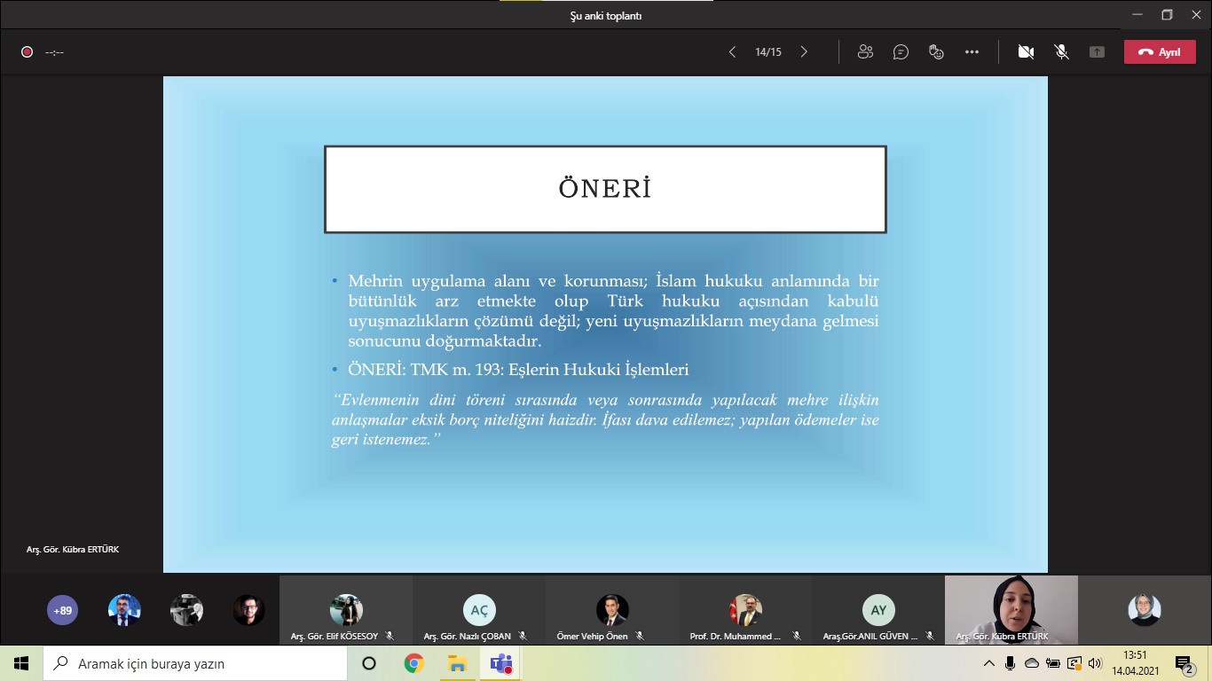Open the meeting chat conversation
The image size is (1212, 681).
coord(901,52)
